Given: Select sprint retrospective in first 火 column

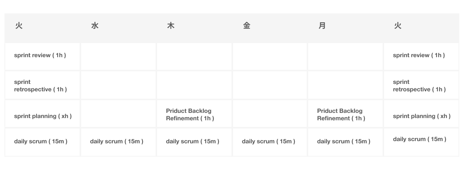Looking at the screenshot, I should pos(40,86).
